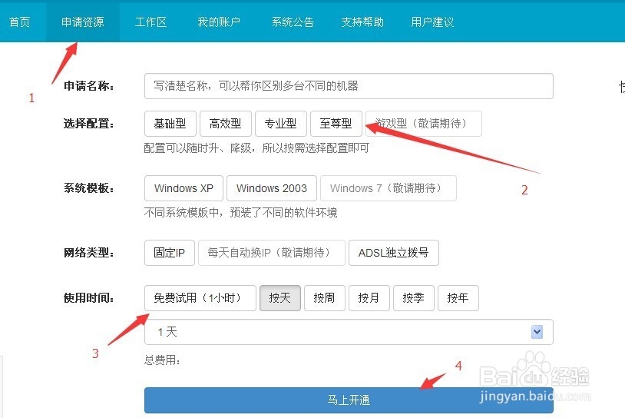This screenshot has width=625, height=418.
Task: Choose the 专业型 configuration
Action: pos(281,124)
